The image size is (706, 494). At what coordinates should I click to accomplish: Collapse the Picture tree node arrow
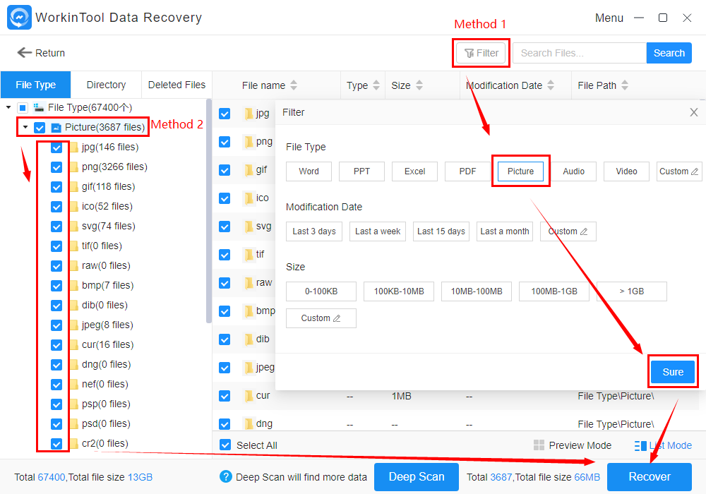[25, 128]
